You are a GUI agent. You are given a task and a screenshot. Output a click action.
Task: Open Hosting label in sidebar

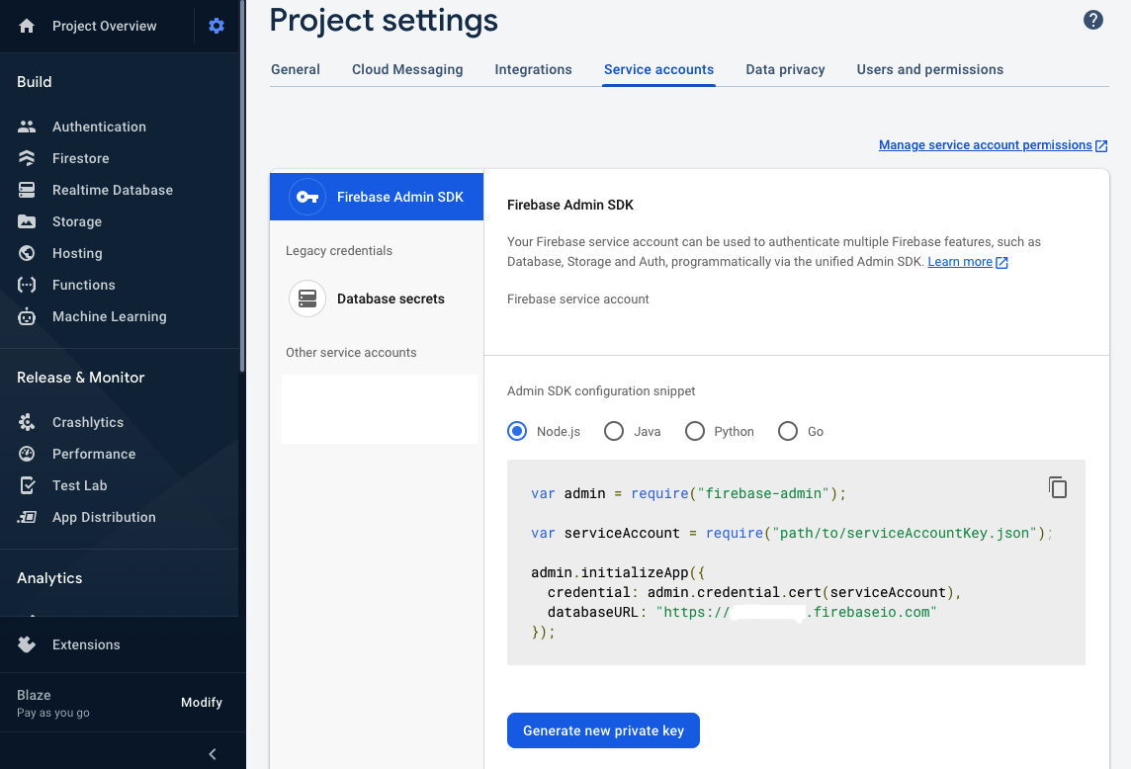point(77,253)
